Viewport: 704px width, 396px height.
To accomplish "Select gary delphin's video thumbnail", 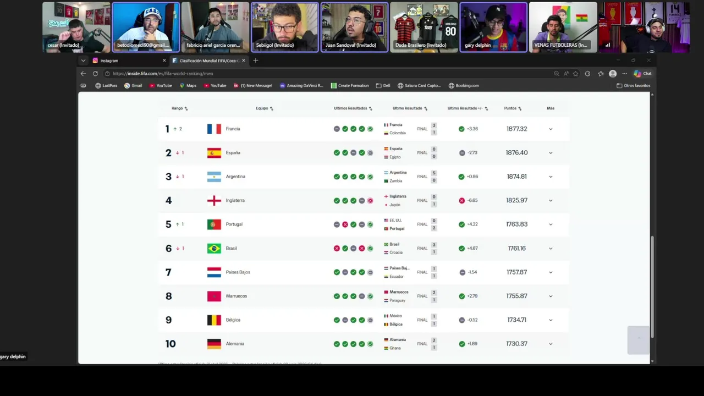I will point(493,28).
